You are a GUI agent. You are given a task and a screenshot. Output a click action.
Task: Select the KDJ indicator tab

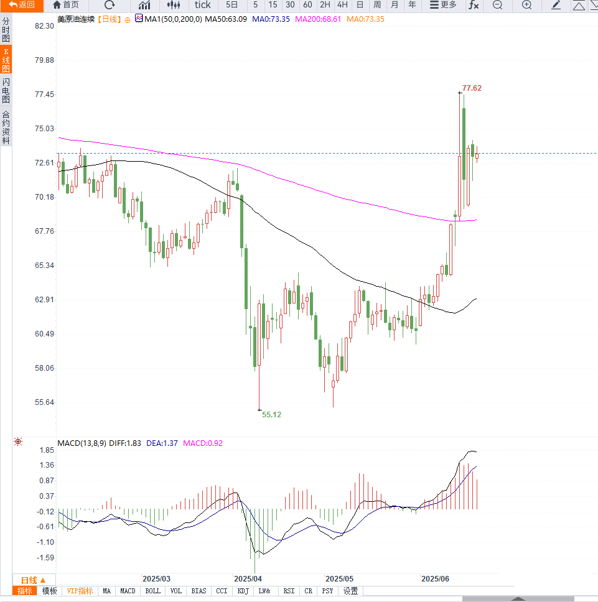[x=243, y=591]
